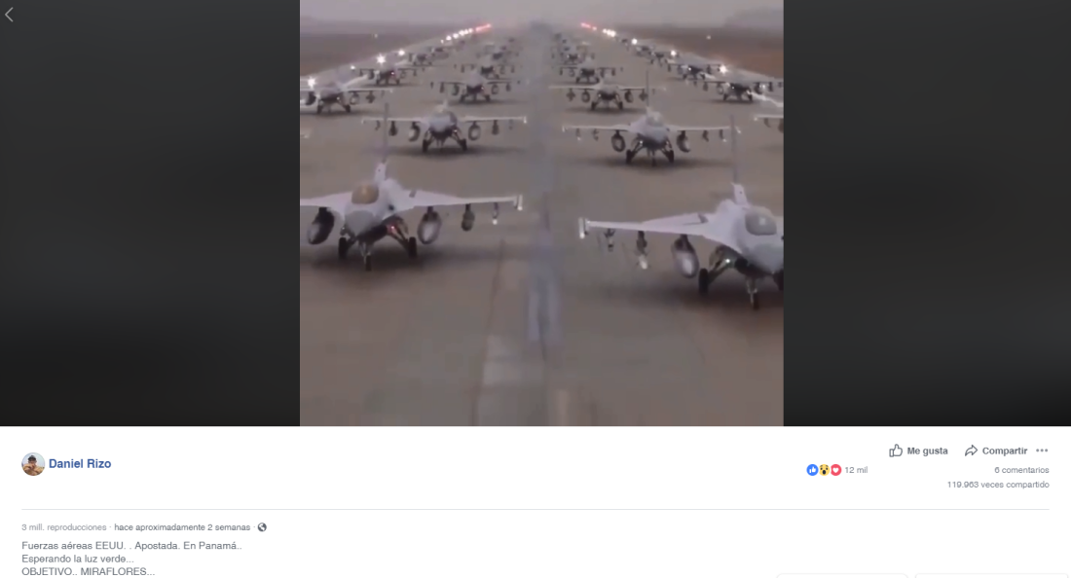
Task: Click the 3 mill. reproducciones text
Action: [63, 526]
